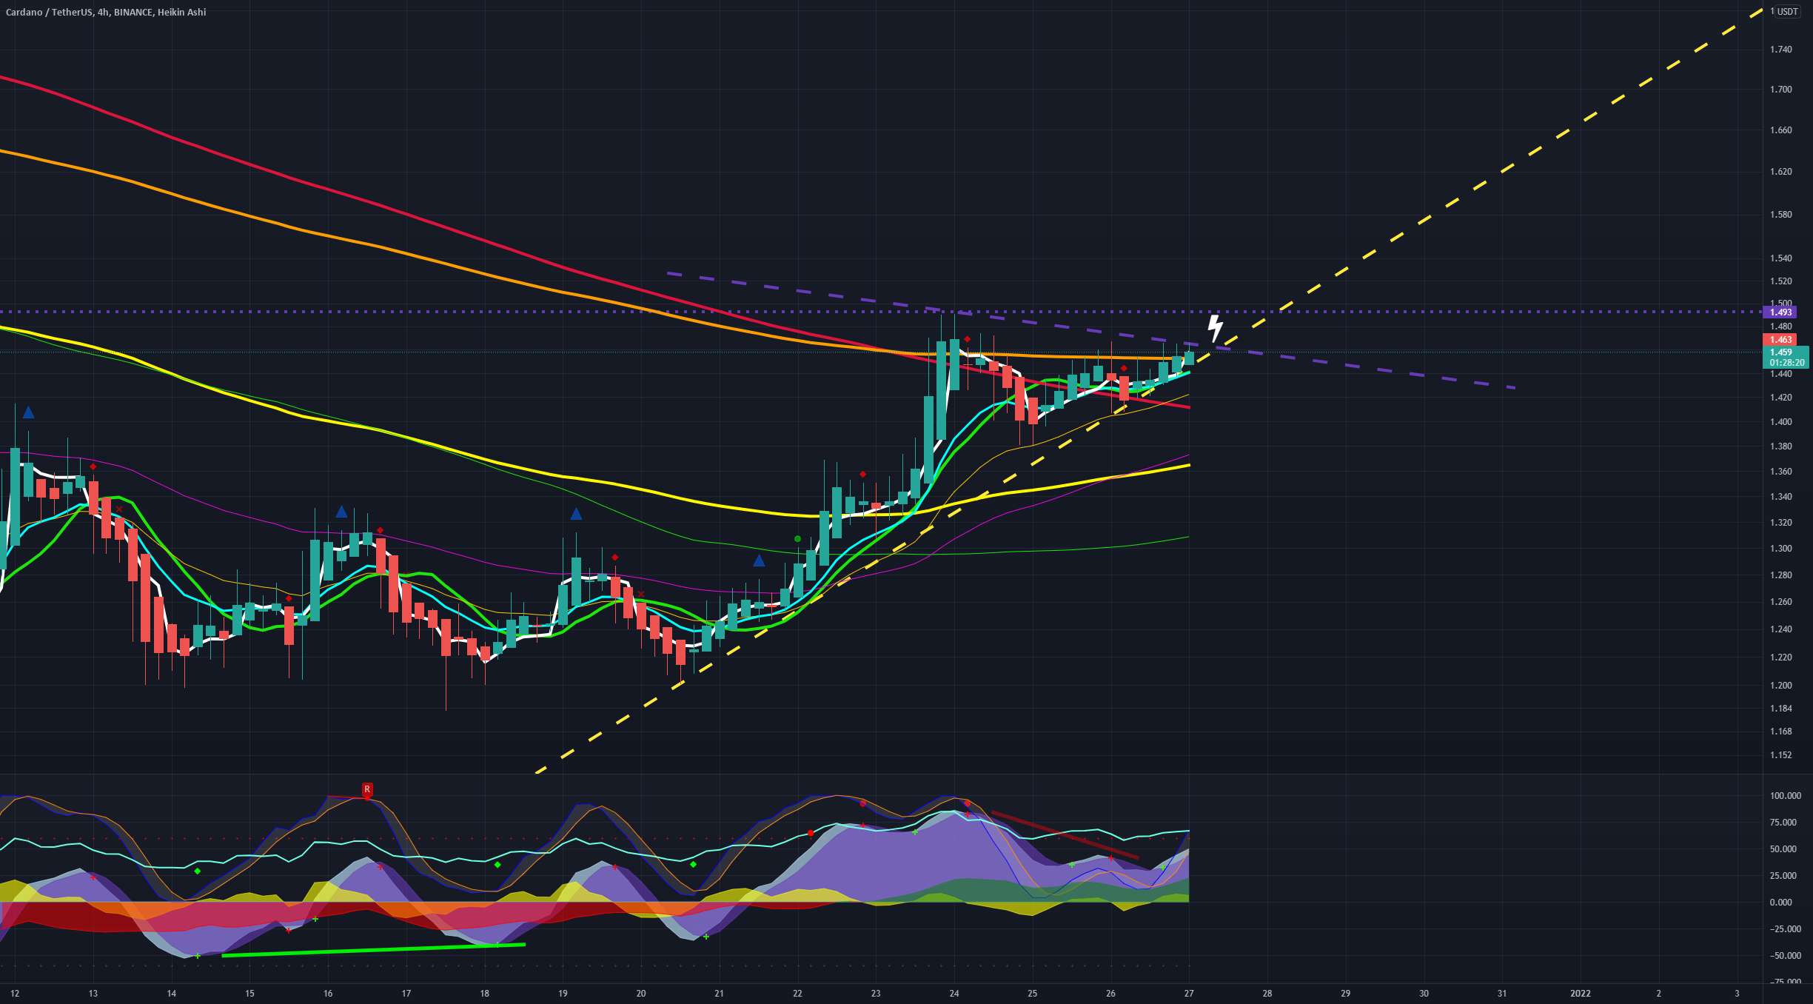Click the −50.000 oscillator axis label
This screenshot has height=1004, width=1813.
tap(1785, 956)
